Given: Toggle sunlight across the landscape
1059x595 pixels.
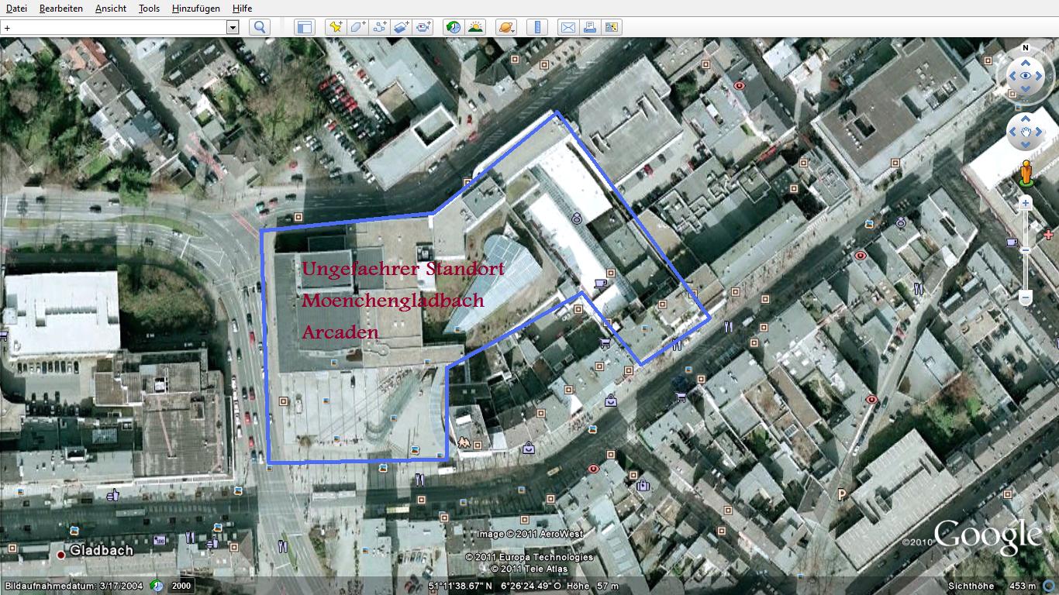Looking at the screenshot, I should (475, 27).
